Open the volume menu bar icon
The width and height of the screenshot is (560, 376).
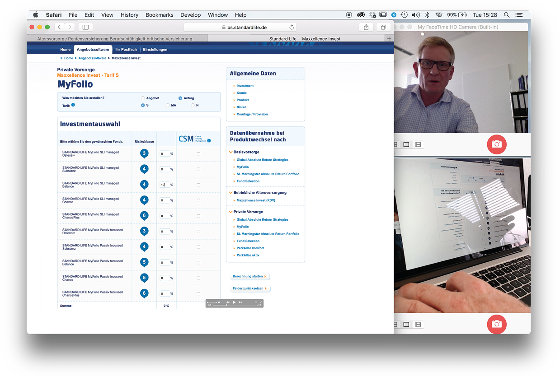coord(416,15)
